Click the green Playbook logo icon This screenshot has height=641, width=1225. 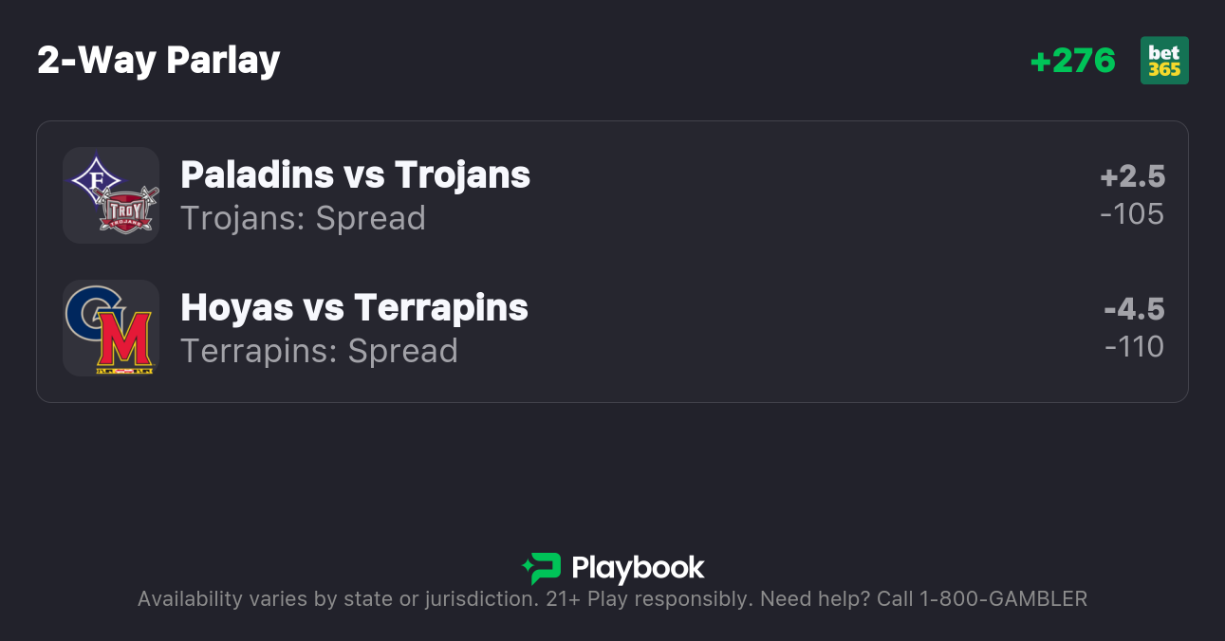tap(542, 568)
